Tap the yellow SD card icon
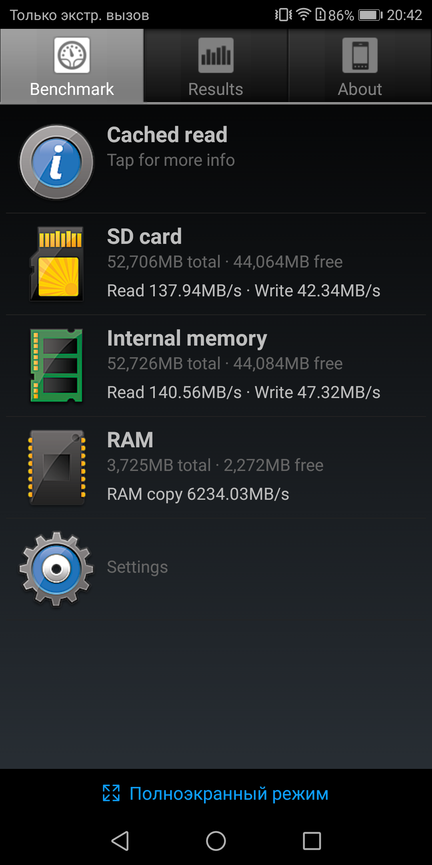Screen dimensions: 432x865 tap(57, 264)
